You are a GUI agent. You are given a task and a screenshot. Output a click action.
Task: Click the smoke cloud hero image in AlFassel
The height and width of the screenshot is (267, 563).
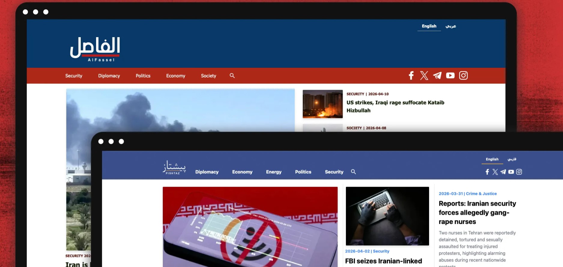coord(180,110)
